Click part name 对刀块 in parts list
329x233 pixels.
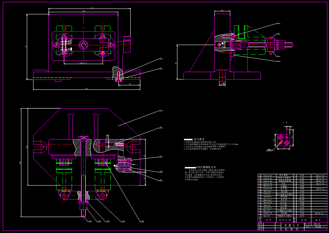click(x=284, y=189)
